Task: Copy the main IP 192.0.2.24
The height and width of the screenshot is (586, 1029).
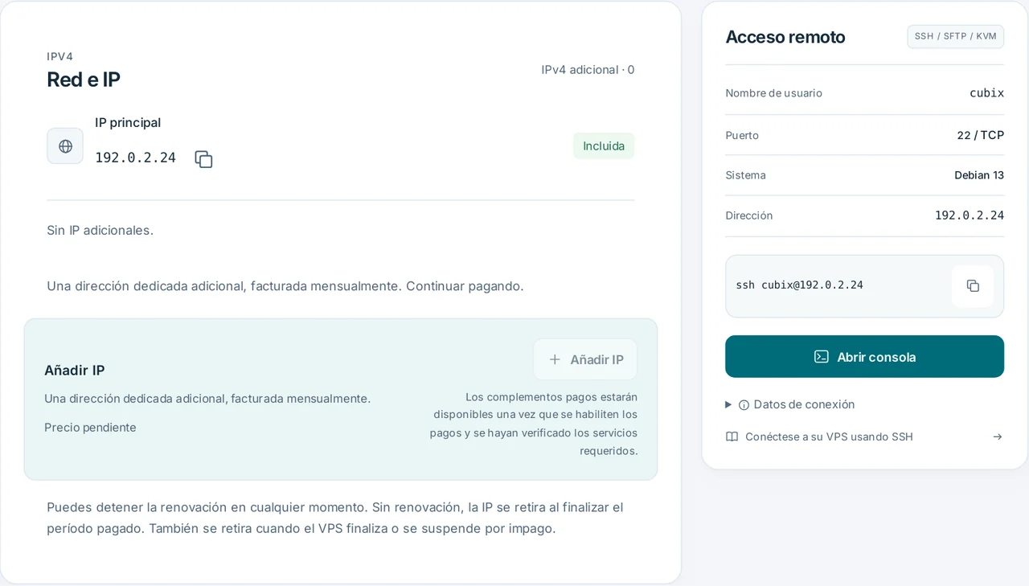Action: 203,159
